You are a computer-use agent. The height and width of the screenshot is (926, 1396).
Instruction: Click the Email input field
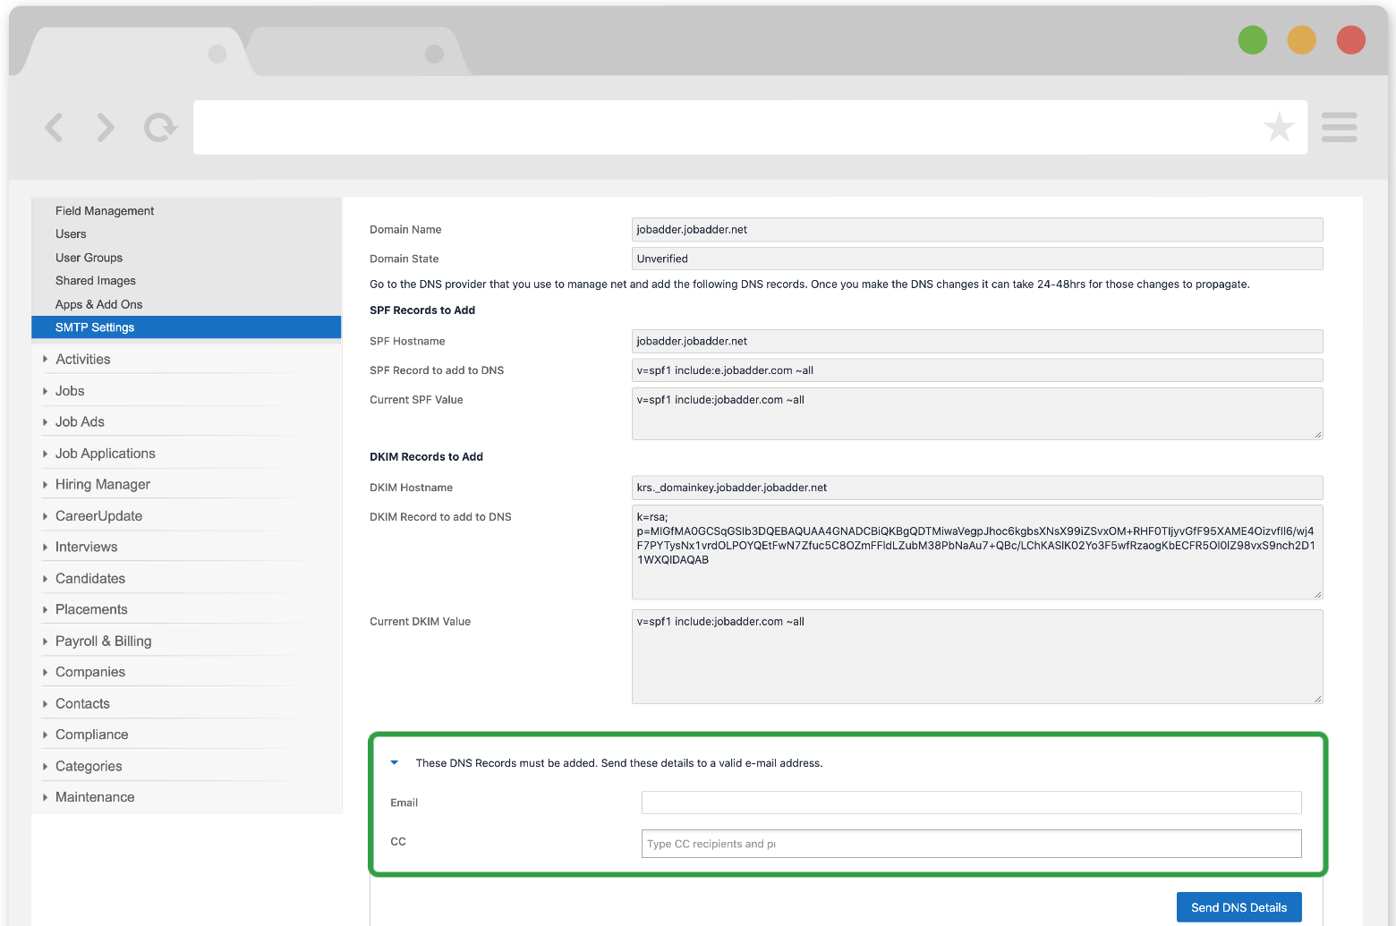[971, 802]
